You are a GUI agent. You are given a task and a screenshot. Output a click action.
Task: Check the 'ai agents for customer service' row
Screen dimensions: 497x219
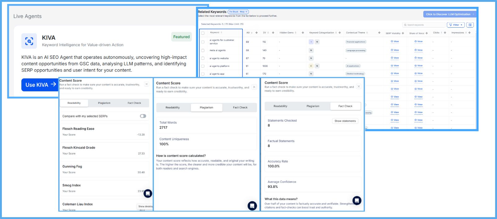203,42
